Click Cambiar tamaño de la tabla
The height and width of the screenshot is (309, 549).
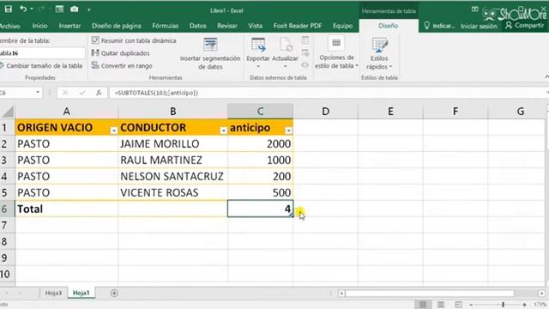[41, 66]
